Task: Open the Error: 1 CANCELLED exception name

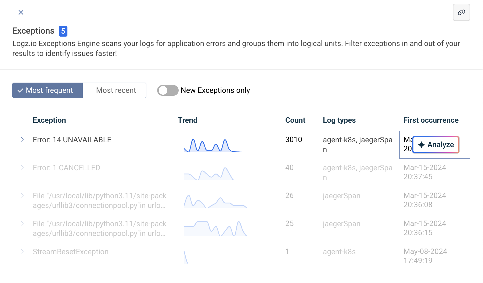Action: (66, 168)
